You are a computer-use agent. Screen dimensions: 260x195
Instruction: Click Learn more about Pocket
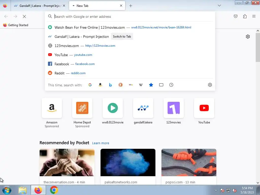101,143
